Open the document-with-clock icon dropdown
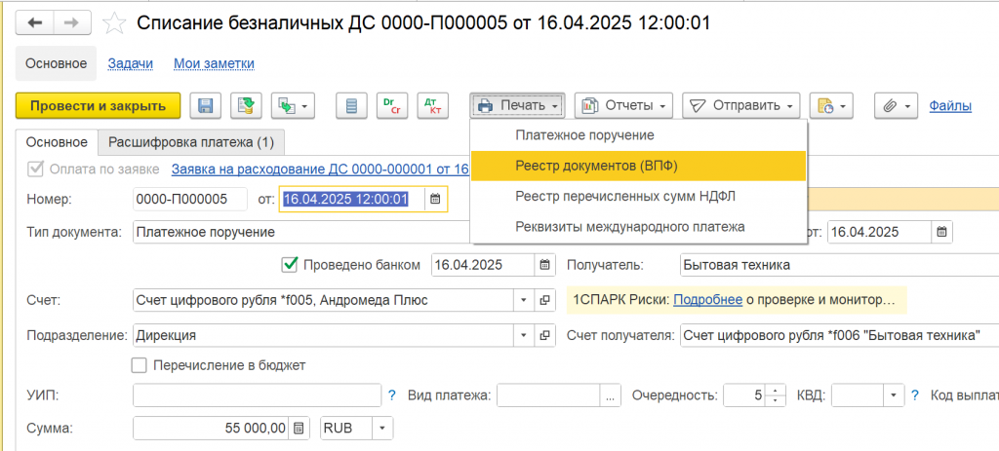Screen dimensions: 999x451 click(x=831, y=105)
